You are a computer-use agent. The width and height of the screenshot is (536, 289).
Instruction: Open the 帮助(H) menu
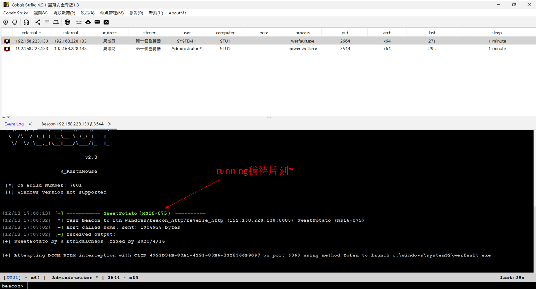(x=156, y=13)
